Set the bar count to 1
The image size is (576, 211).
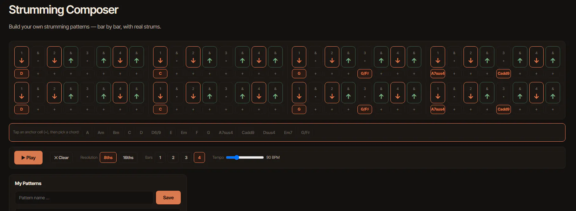(x=160, y=158)
